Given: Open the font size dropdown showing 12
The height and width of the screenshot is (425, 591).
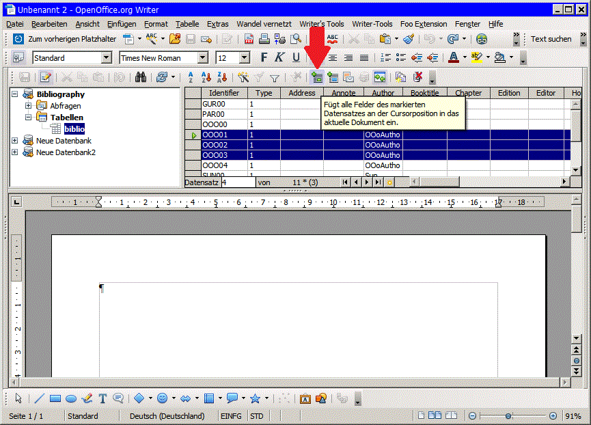Looking at the screenshot, I should point(245,57).
